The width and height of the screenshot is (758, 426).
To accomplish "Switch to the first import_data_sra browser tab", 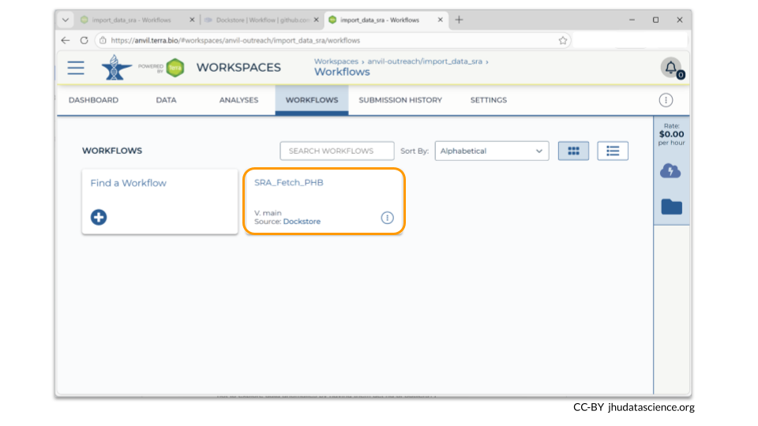I will (x=132, y=20).
